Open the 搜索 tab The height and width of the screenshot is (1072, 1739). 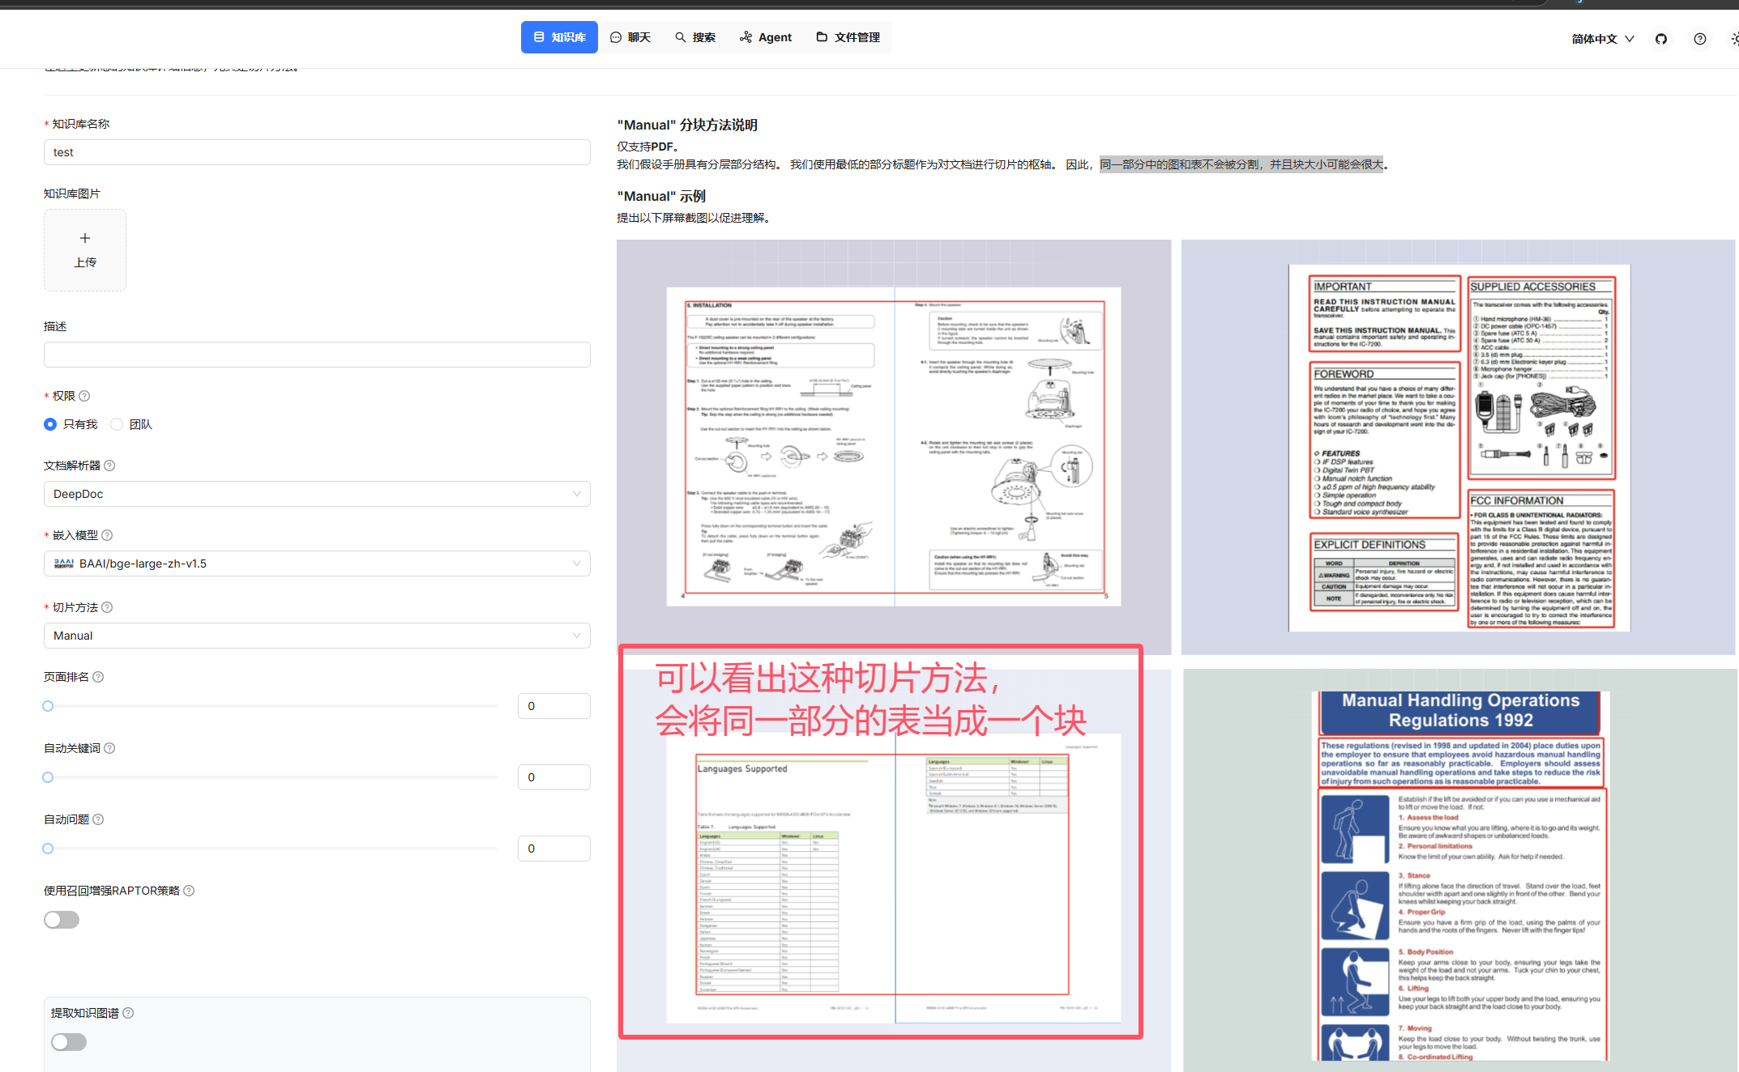coord(694,36)
